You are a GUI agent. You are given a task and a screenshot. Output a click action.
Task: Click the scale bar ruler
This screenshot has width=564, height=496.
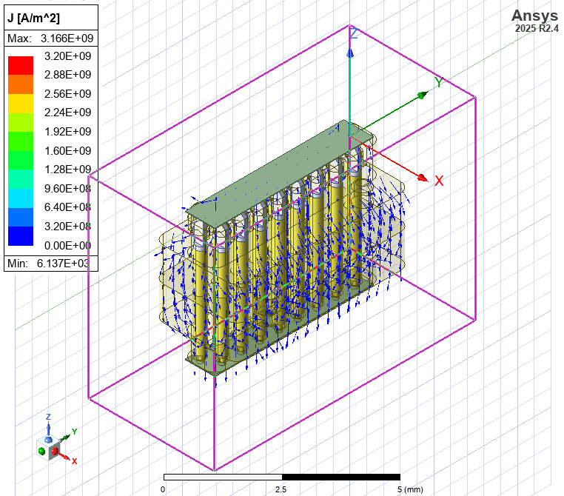pyautogui.click(x=282, y=477)
